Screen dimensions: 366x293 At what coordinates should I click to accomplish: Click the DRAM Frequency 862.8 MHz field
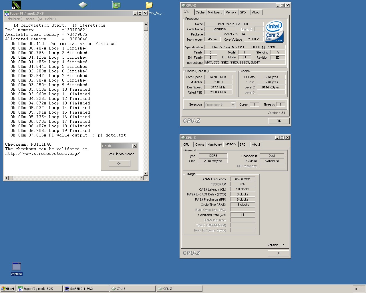point(242,179)
